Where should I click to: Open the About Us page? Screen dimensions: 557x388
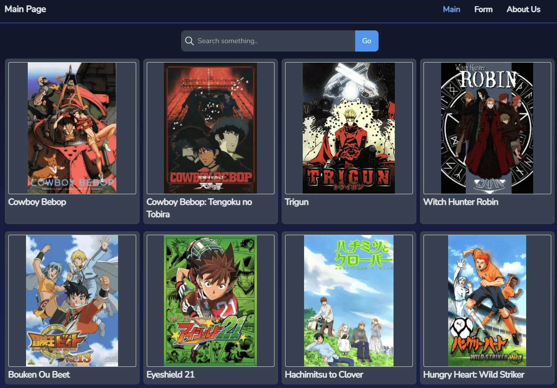[523, 9]
